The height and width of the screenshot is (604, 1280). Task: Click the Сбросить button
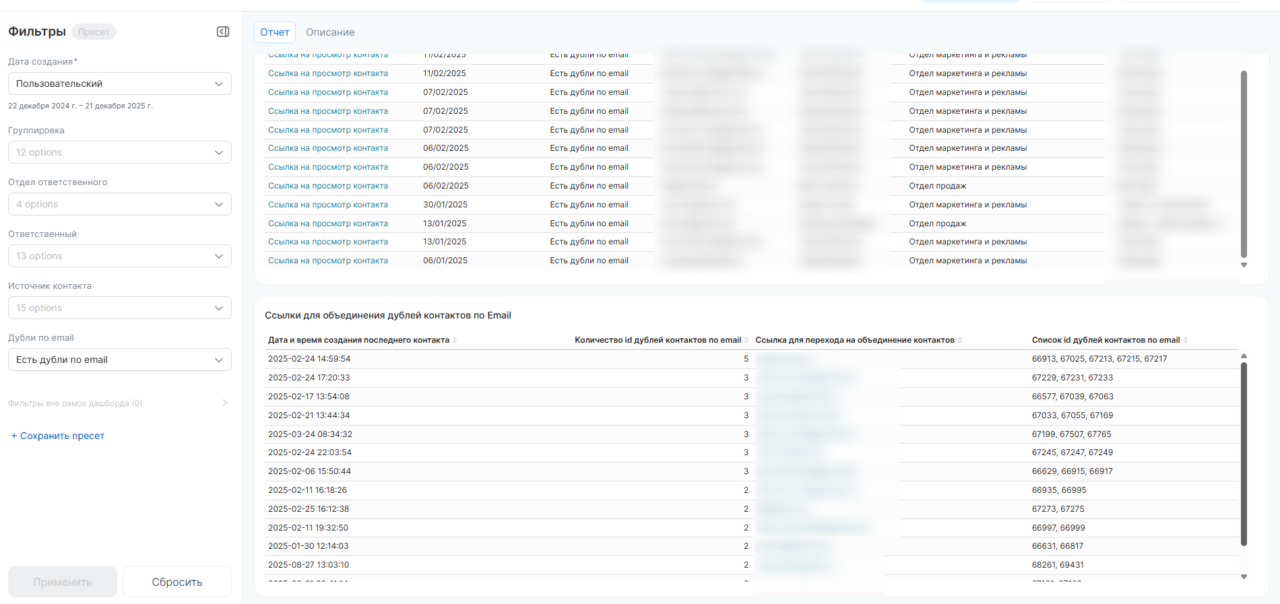click(177, 582)
